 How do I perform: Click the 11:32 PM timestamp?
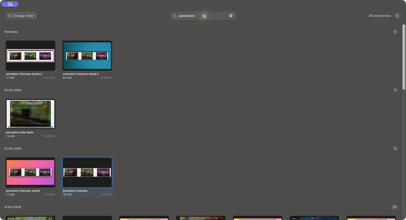[x=49, y=78]
